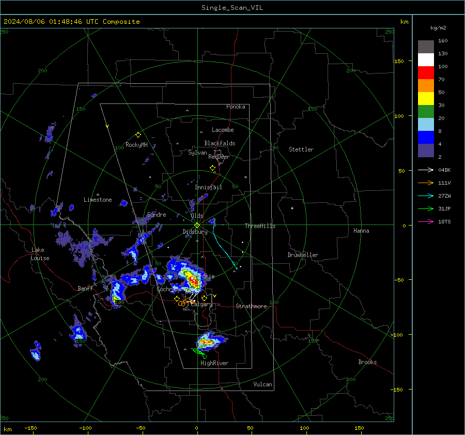Click the red 70-100 legend color block
Image resolution: width=465 pixels, height=435 pixels.
tap(426, 73)
